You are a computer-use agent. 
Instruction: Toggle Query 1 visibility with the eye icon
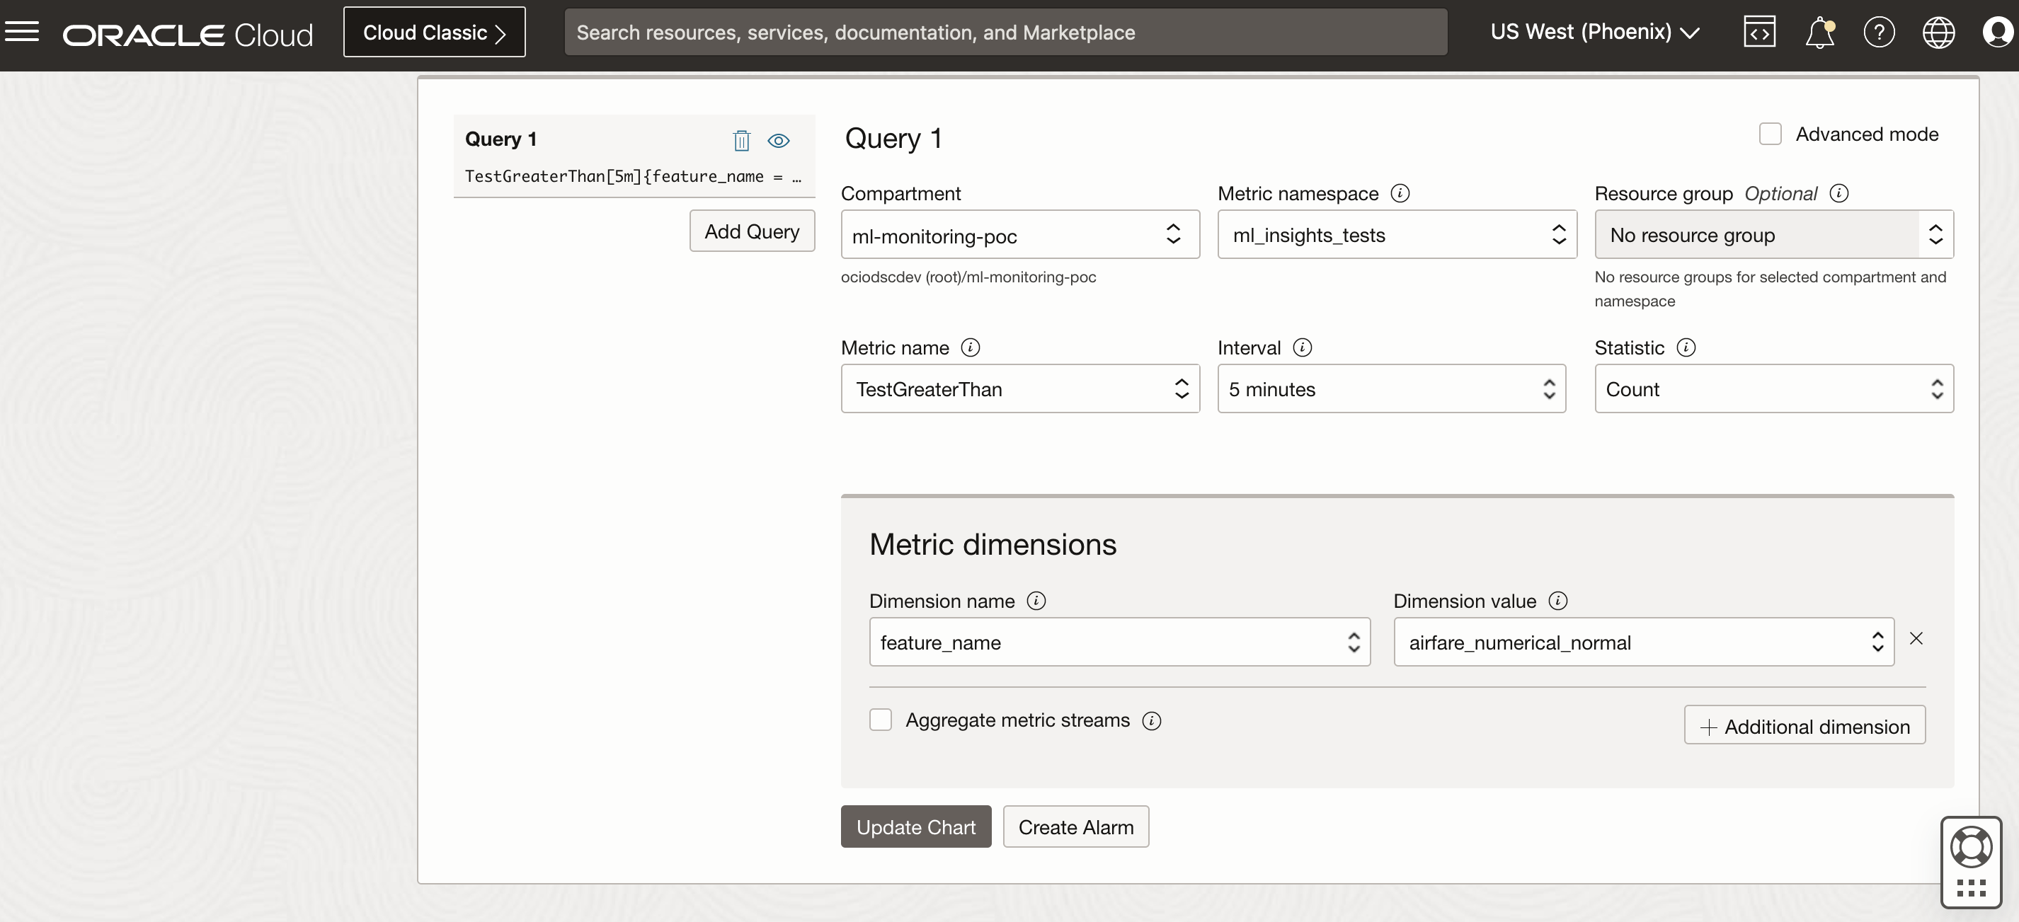coord(778,141)
